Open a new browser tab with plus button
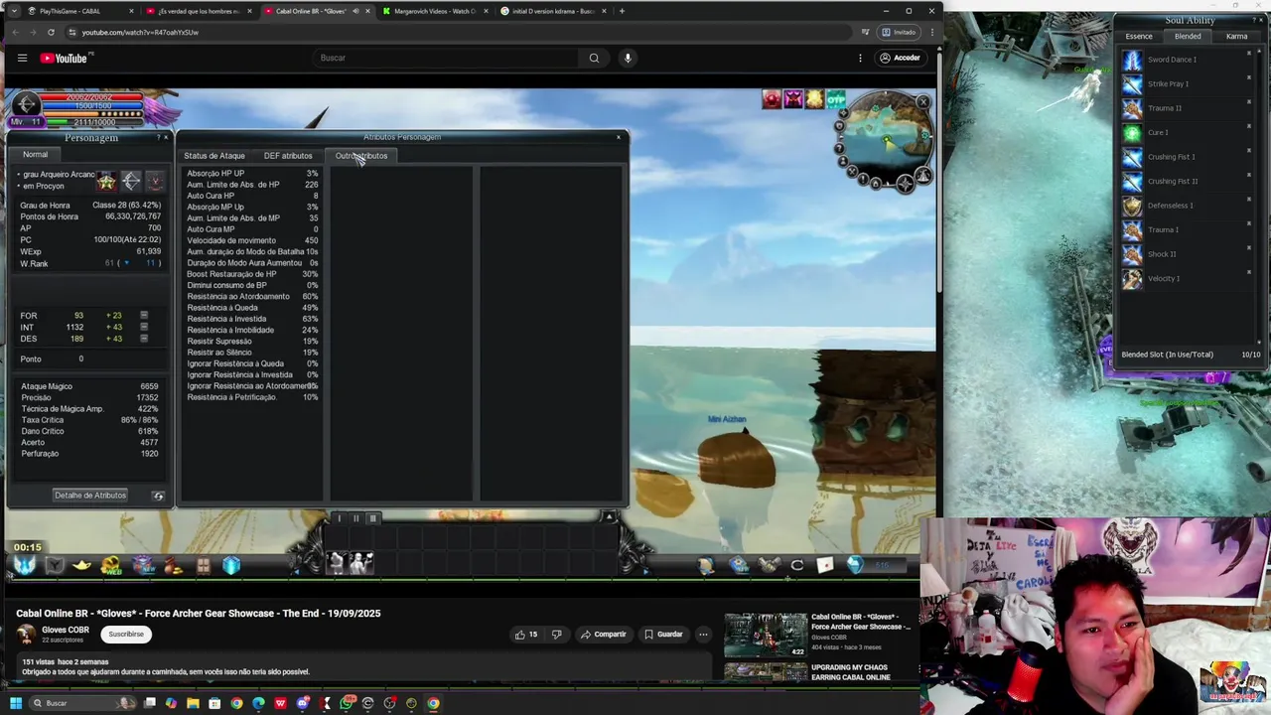Image resolution: width=1271 pixels, height=715 pixels. (x=622, y=11)
